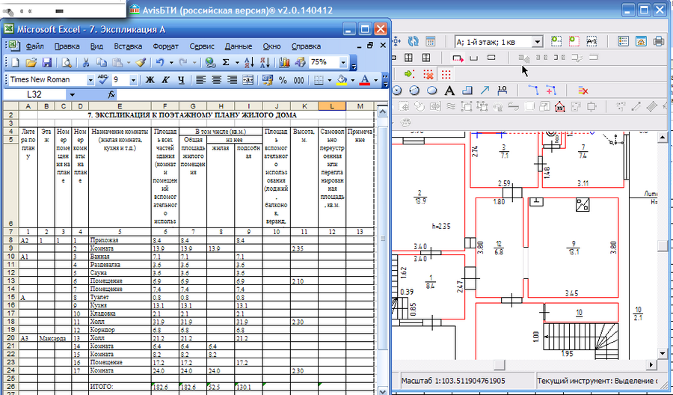
Task: Open the font size 9 dropdown
Action: click(x=133, y=80)
